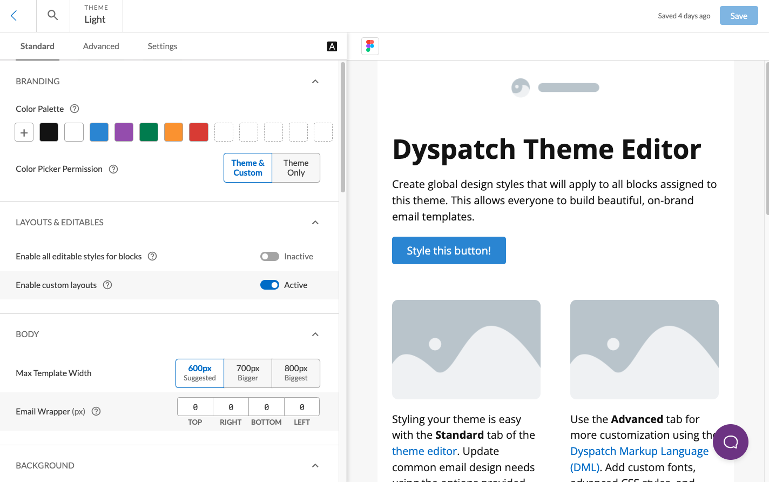Click the Email Wrapper BOTTOM input
The width and height of the screenshot is (769, 482).
coord(266,407)
